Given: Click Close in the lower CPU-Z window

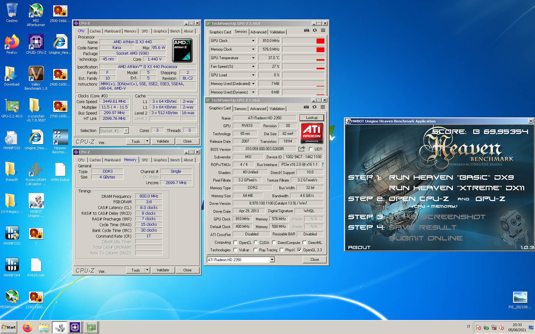Looking at the screenshot, I should (x=187, y=270).
